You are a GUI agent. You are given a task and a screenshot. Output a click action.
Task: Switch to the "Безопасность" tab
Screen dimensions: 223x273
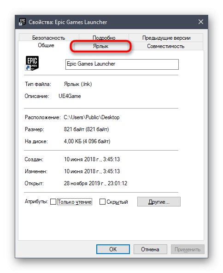pyautogui.click(x=49, y=37)
